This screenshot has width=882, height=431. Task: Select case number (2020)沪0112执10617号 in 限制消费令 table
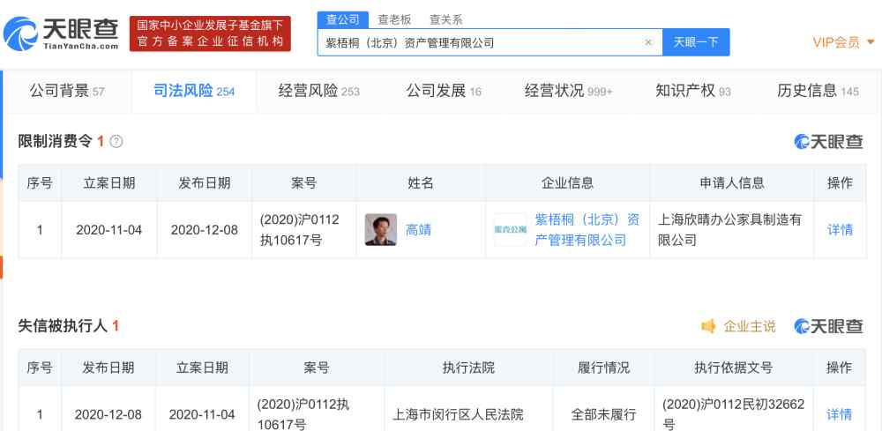(x=300, y=230)
